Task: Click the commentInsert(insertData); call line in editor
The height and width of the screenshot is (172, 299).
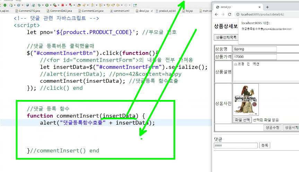Action: (82, 81)
